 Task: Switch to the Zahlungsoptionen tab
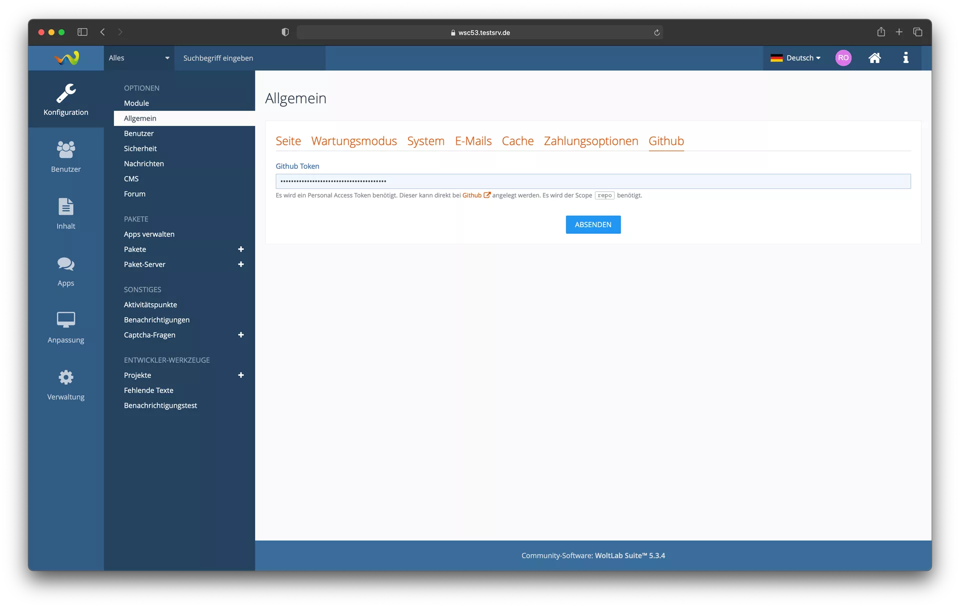point(590,141)
